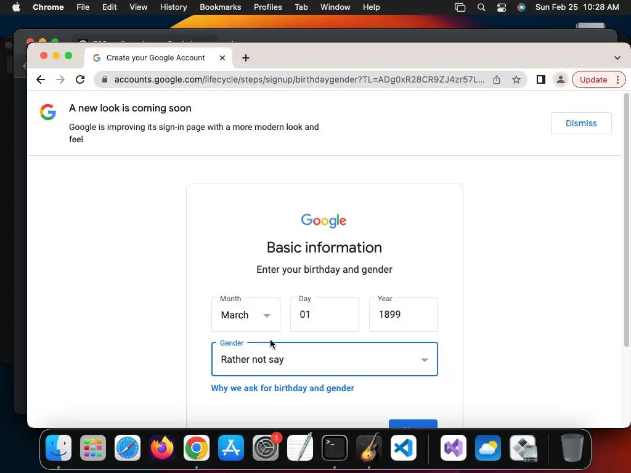
Task: Click the date and time in menu bar
Action: (577, 7)
